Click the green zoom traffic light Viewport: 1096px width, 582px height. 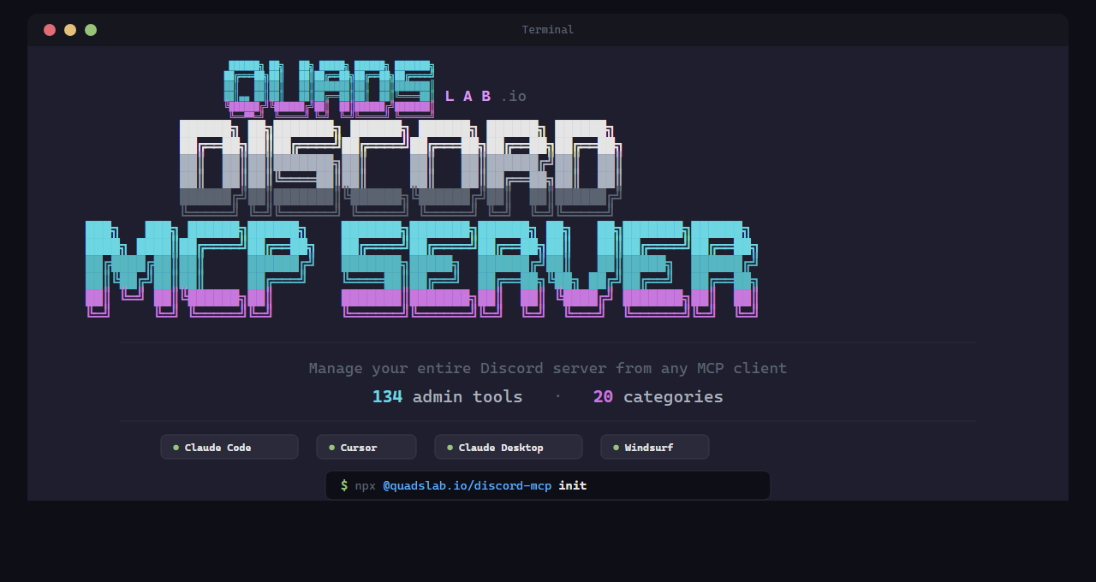pyautogui.click(x=90, y=29)
